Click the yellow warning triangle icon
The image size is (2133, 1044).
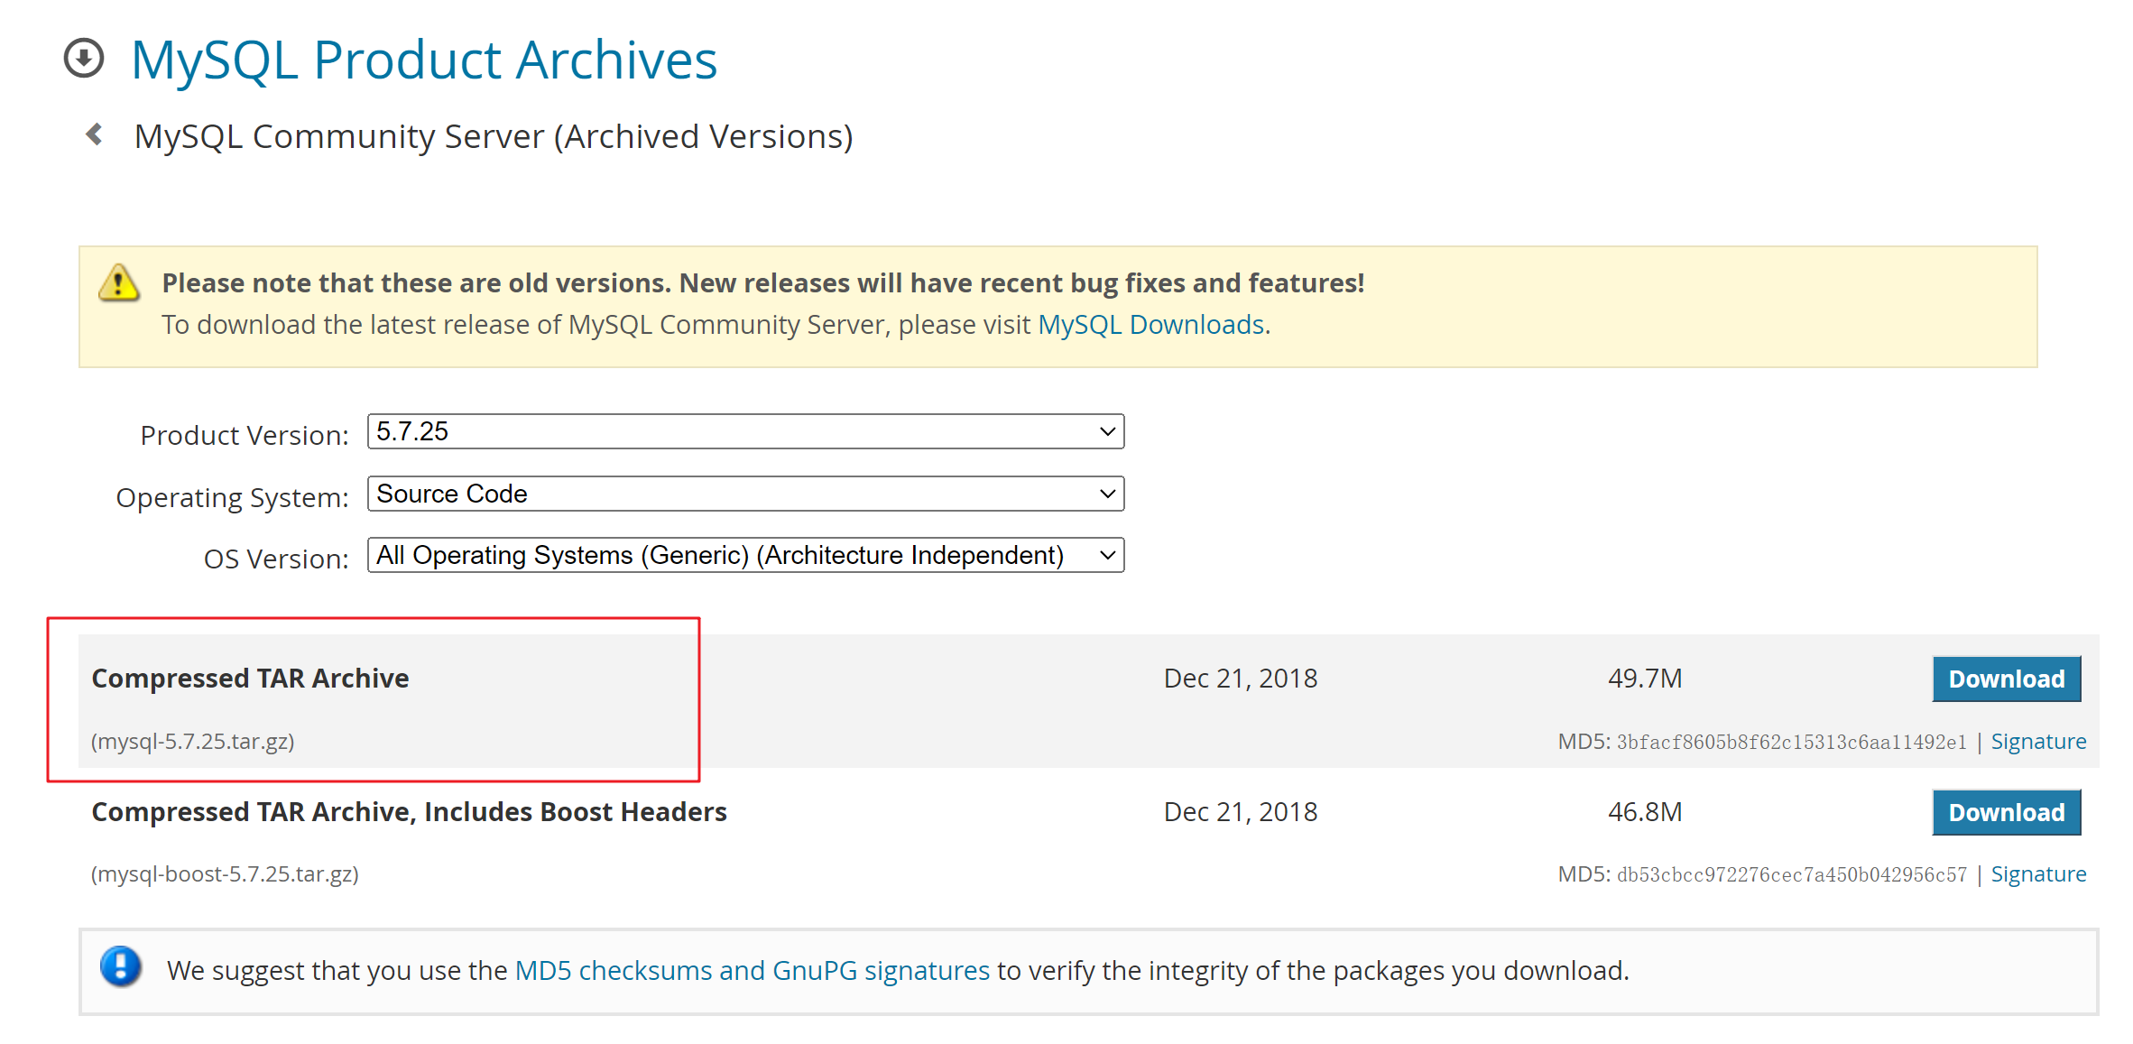119,283
